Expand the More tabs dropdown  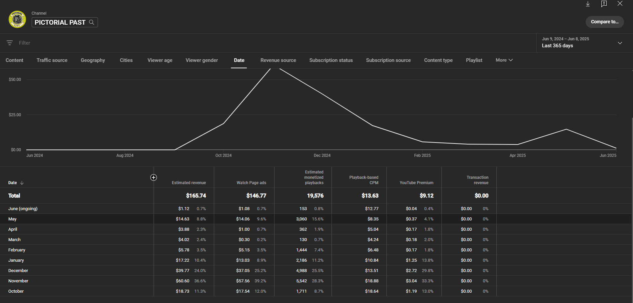(x=504, y=60)
